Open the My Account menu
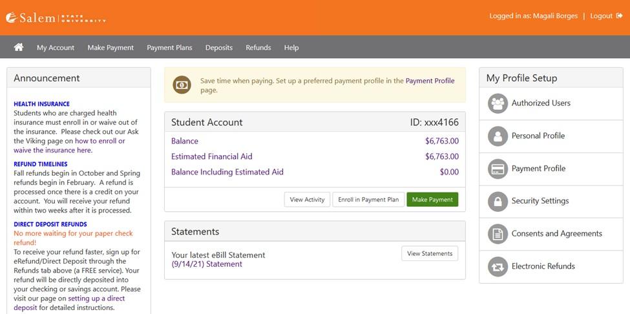The image size is (630, 314). click(56, 47)
